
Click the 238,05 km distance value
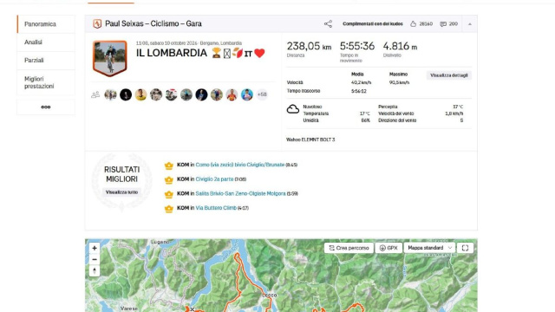[x=309, y=46]
